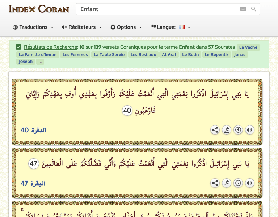The width and height of the screenshot is (278, 217).
Task: Show info for verse 40
Action: pos(238,130)
